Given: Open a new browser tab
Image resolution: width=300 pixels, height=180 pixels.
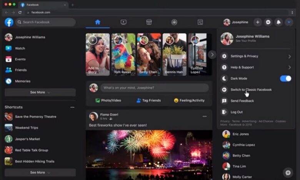Looking at the screenshot, I should 73,5.
